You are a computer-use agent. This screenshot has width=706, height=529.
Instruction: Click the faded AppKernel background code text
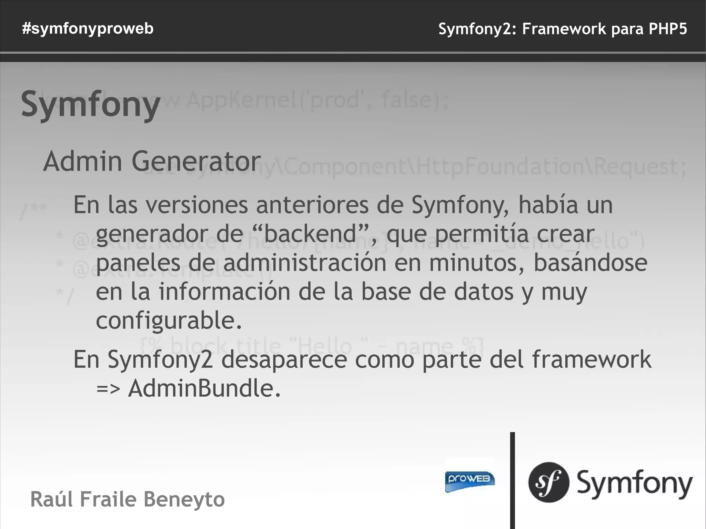tap(317, 100)
